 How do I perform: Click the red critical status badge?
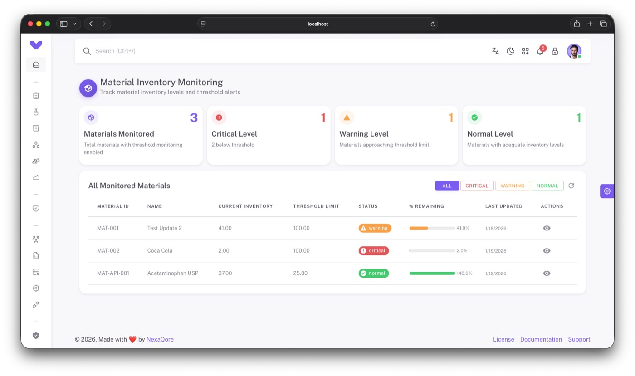[x=374, y=251]
